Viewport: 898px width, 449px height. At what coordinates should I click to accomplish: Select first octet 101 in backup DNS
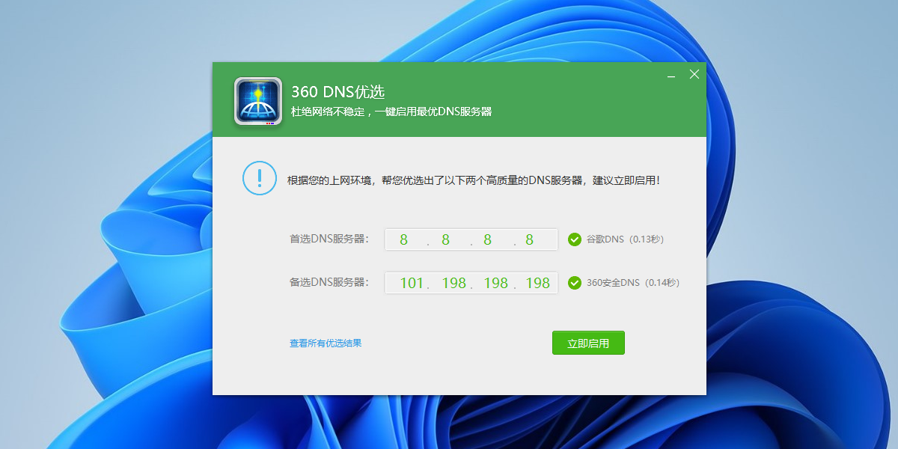pos(412,283)
